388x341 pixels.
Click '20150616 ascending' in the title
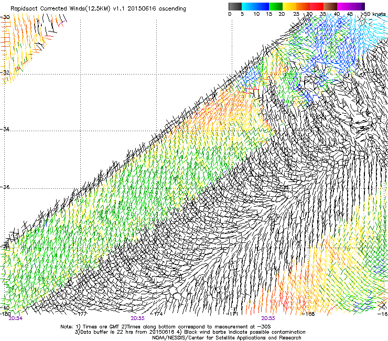(x=157, y=9)
